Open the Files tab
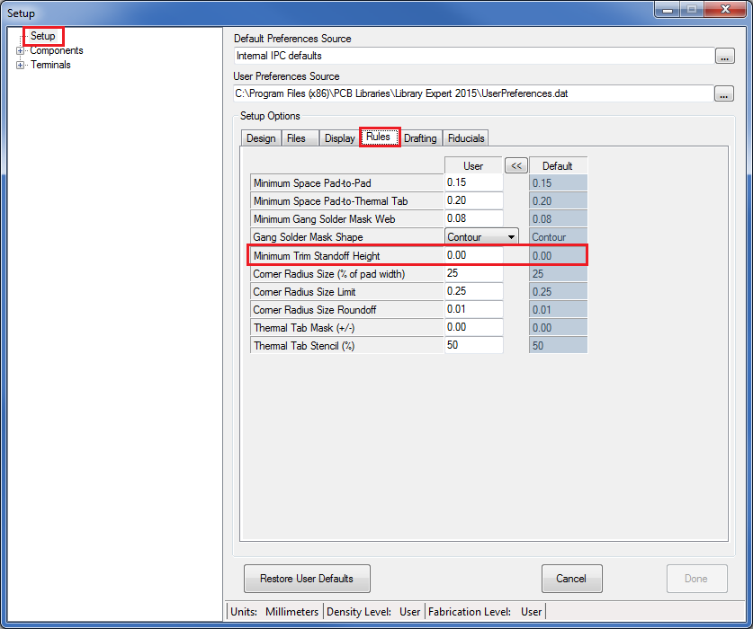Image resolution: width=753 pixels, height=629 pixels. coord(296,138)
